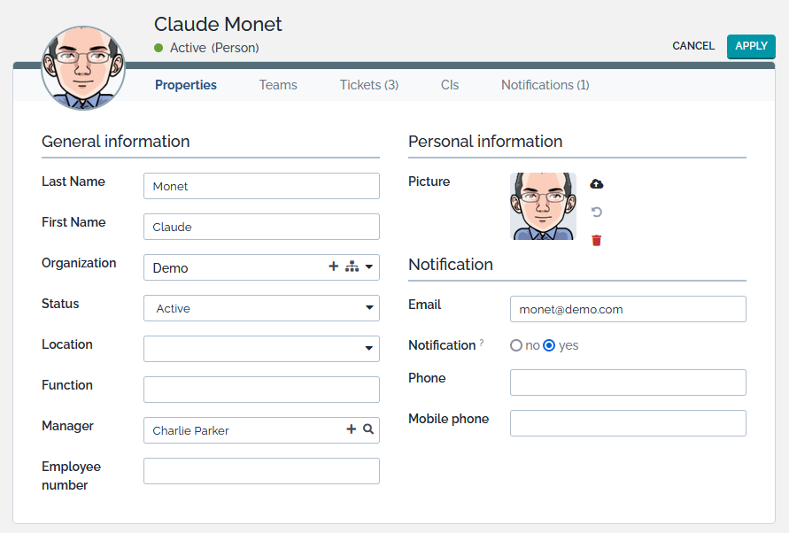This screenshot has height=533, width=789.
Task: Search for a manager using the magnifier icon
Action: tap(367, 429)
